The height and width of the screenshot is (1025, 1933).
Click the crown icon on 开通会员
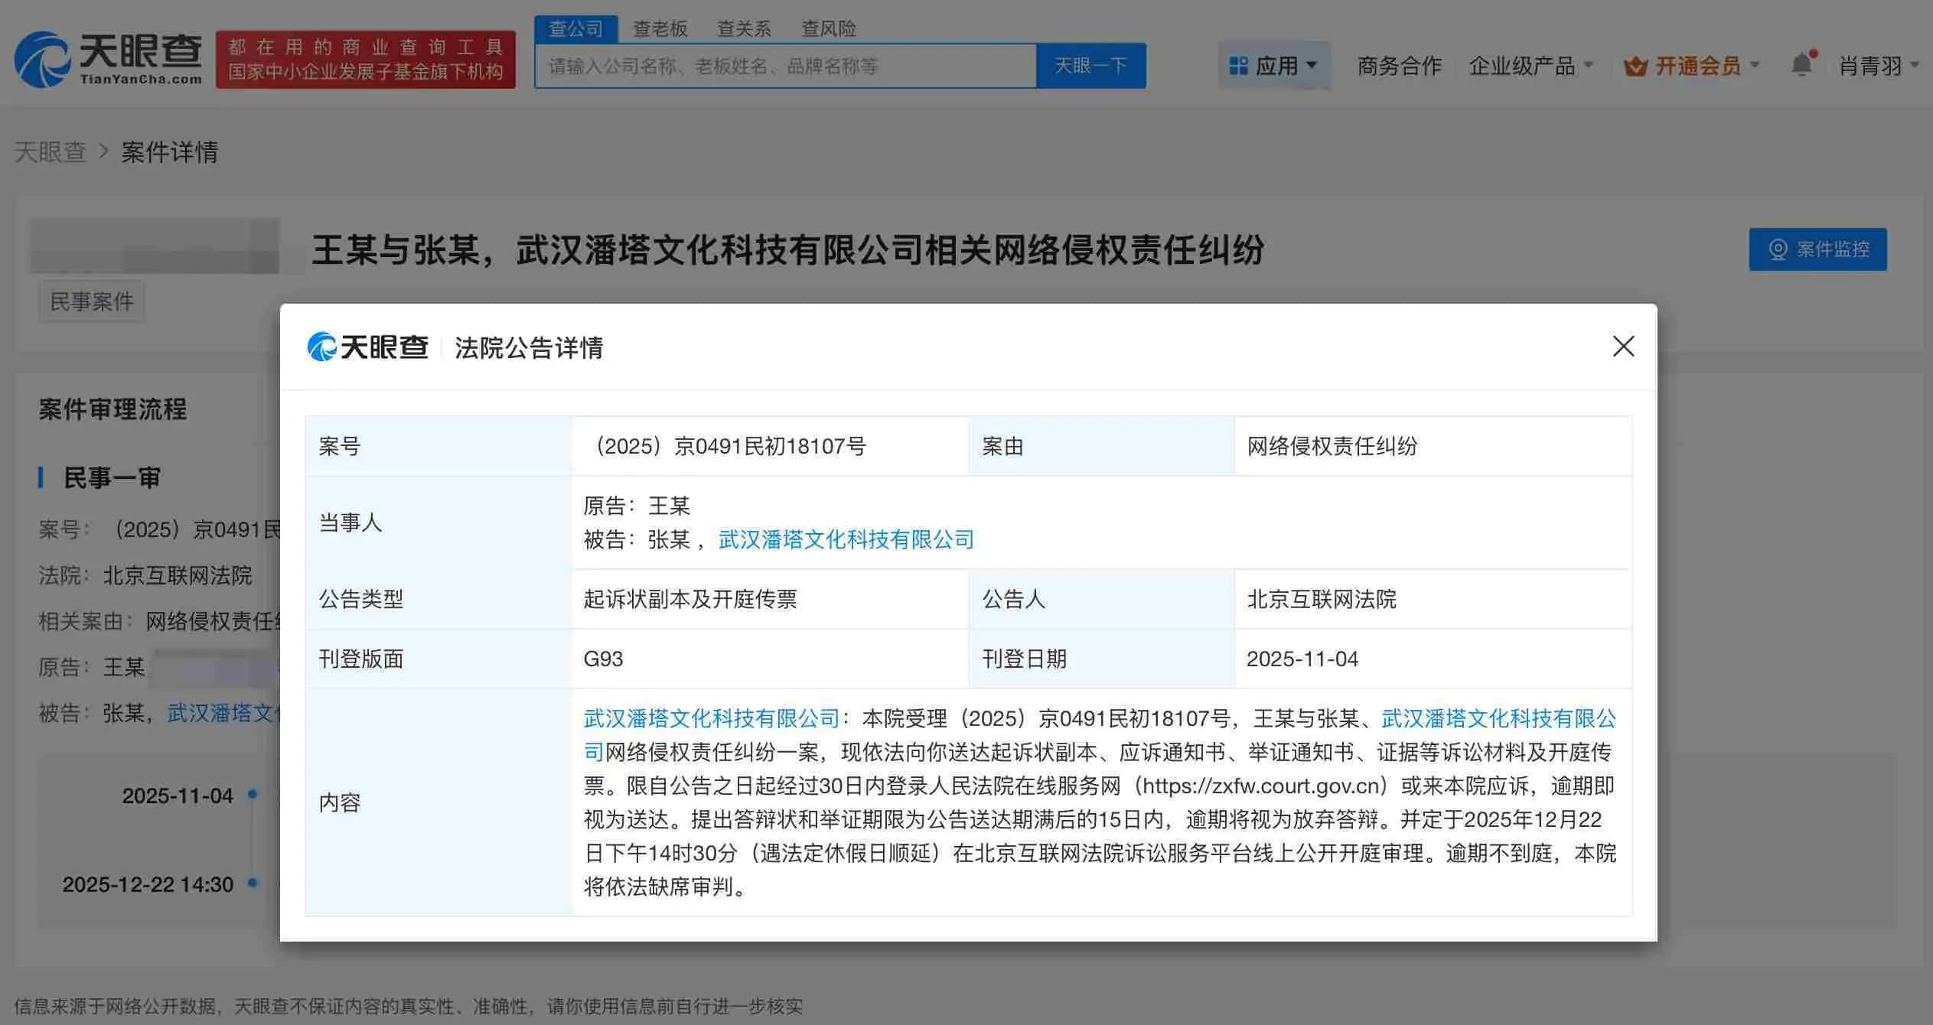point(1636,66)
